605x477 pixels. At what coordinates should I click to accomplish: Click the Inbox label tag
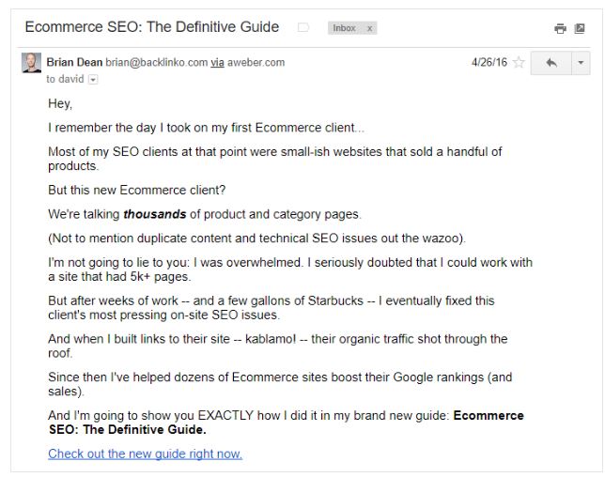[x=344, y=28]
